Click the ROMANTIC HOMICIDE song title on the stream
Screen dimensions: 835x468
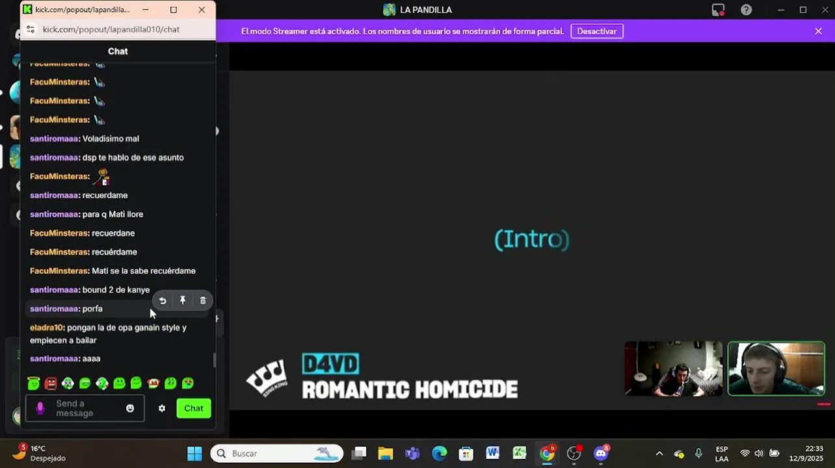point(410,389)
